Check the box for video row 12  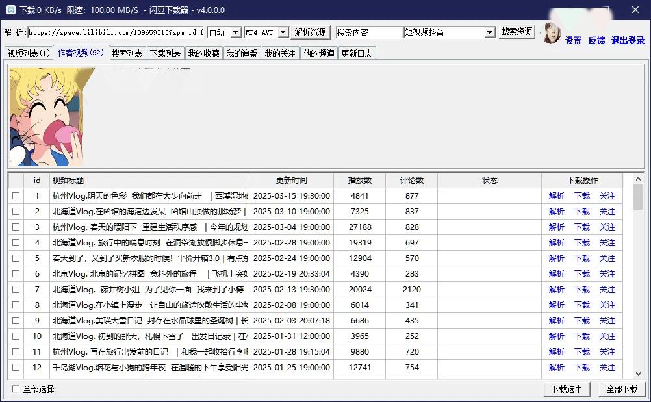point(16,367)
